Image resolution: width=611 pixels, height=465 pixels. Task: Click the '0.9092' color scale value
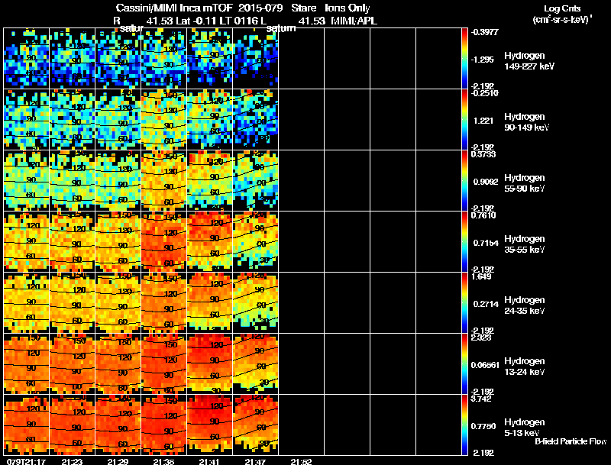pos(486,182)
